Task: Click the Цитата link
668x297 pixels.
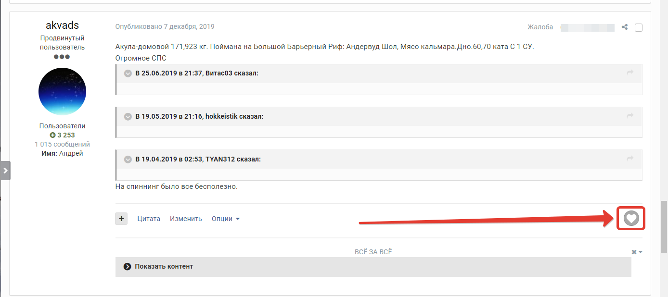Action: [149, 219]
